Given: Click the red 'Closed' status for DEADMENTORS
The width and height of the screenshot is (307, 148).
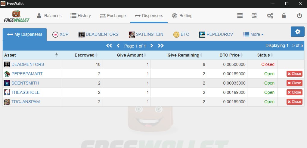Looking at the screenshot, I should click(x=268, y=64).
